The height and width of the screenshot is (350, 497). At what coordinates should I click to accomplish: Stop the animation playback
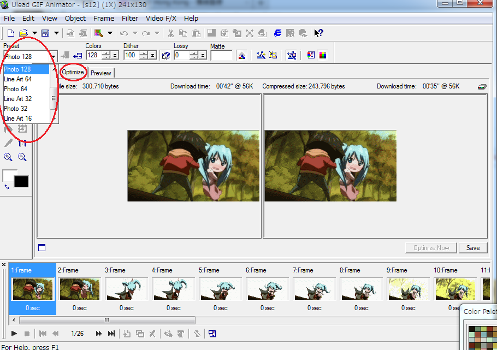[x=27, y=334]
